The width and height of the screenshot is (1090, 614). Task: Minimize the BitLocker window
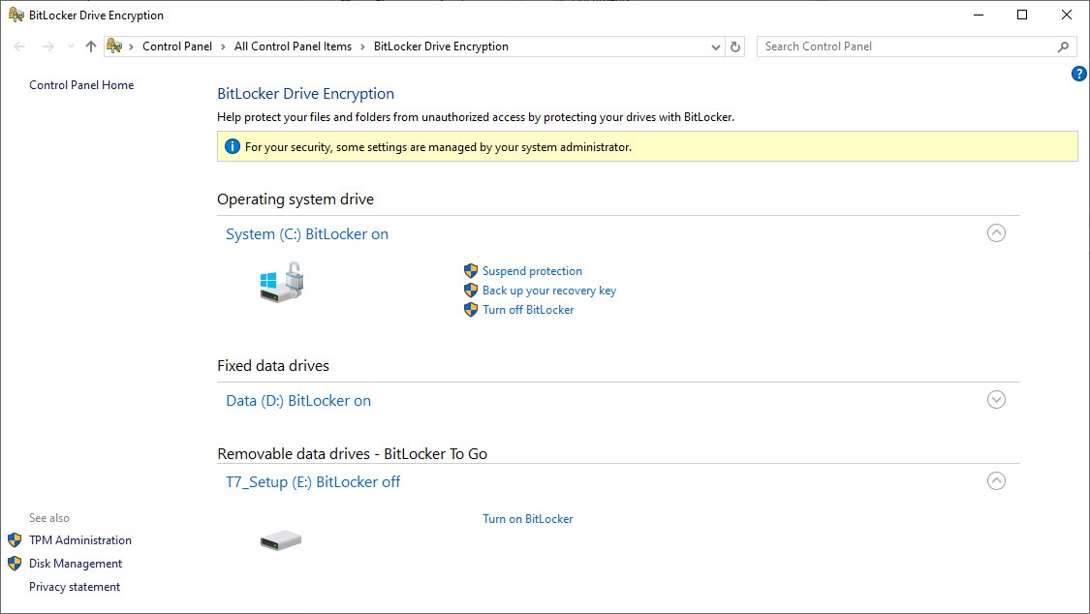[x=978, y=15]
